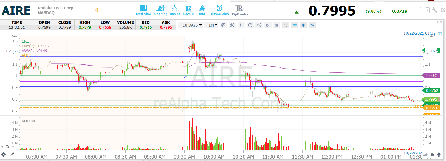
Task: Click the 0.0719 net change value
Action: [x=400, y=11]
